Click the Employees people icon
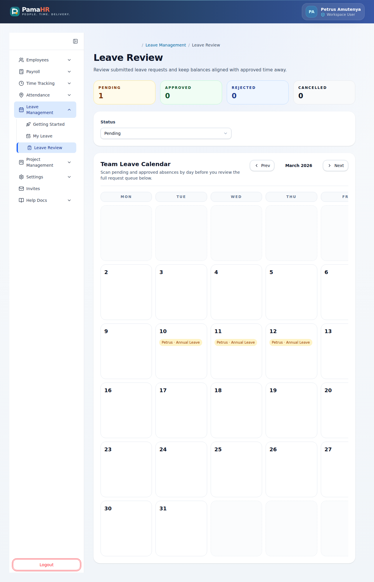Screen dimensions: 374x582 (x=21, y=60)
